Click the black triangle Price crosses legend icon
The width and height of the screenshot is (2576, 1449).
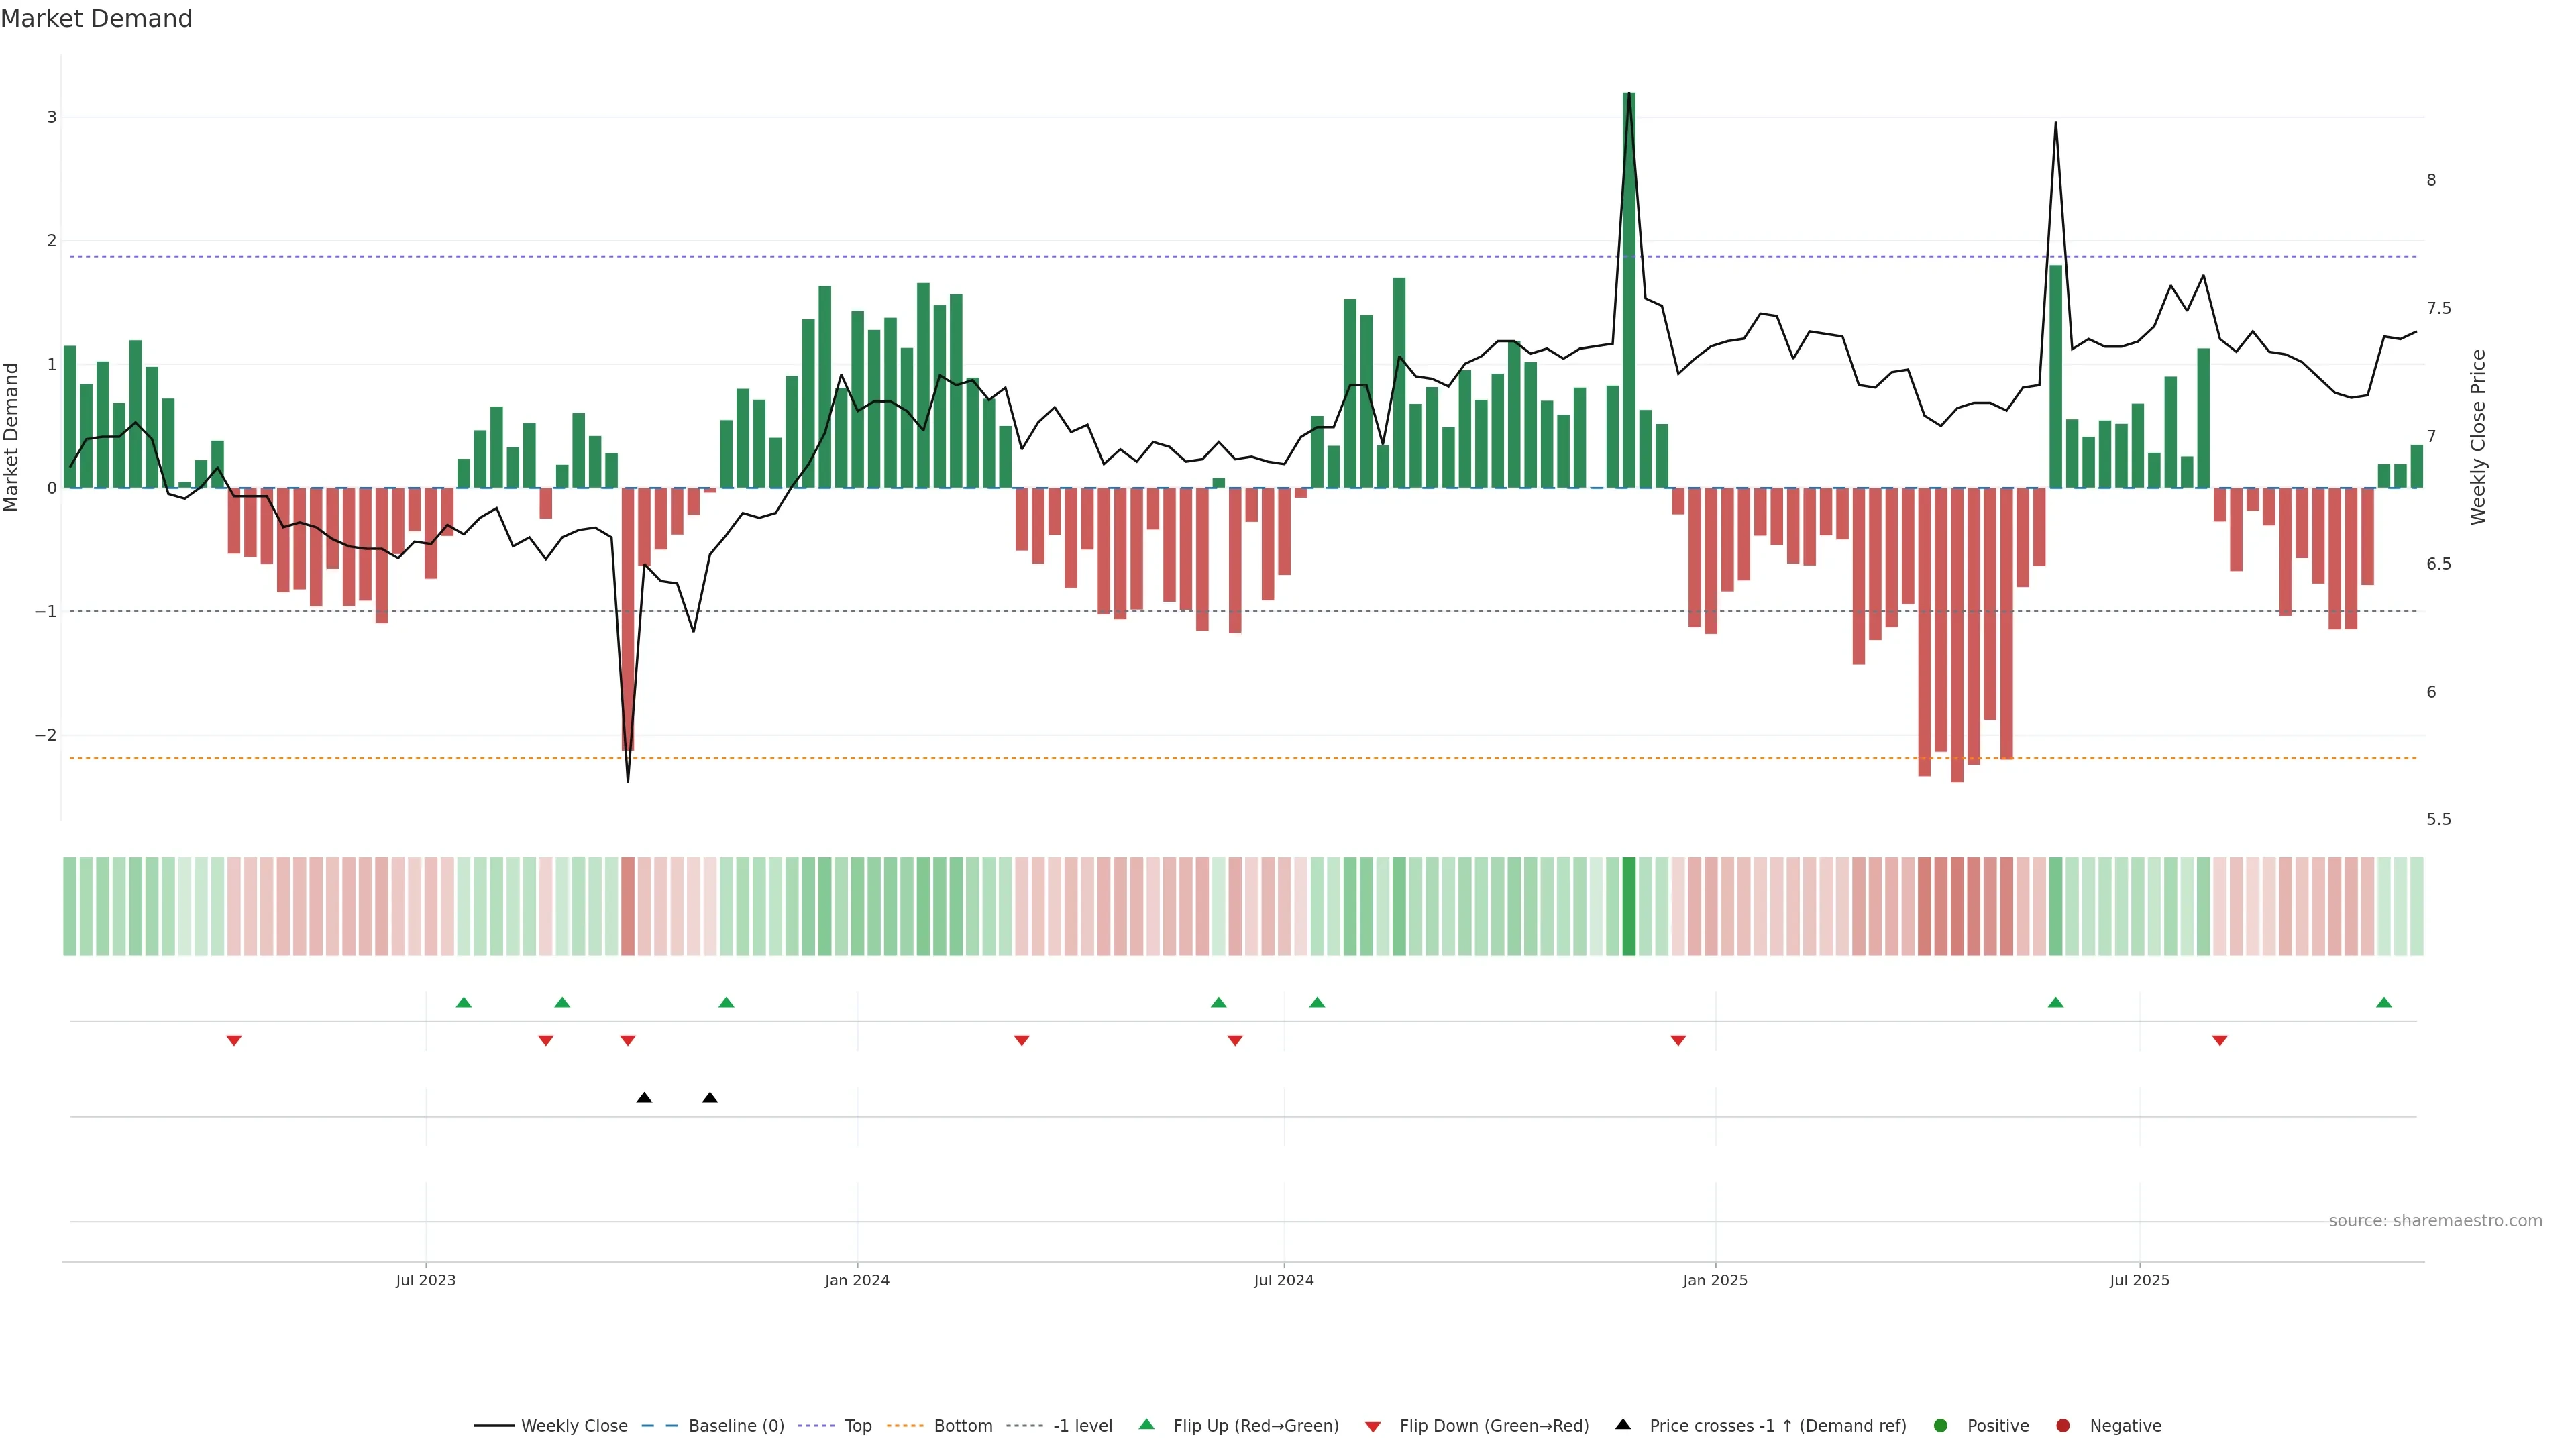click(x=1623, y=1425)
